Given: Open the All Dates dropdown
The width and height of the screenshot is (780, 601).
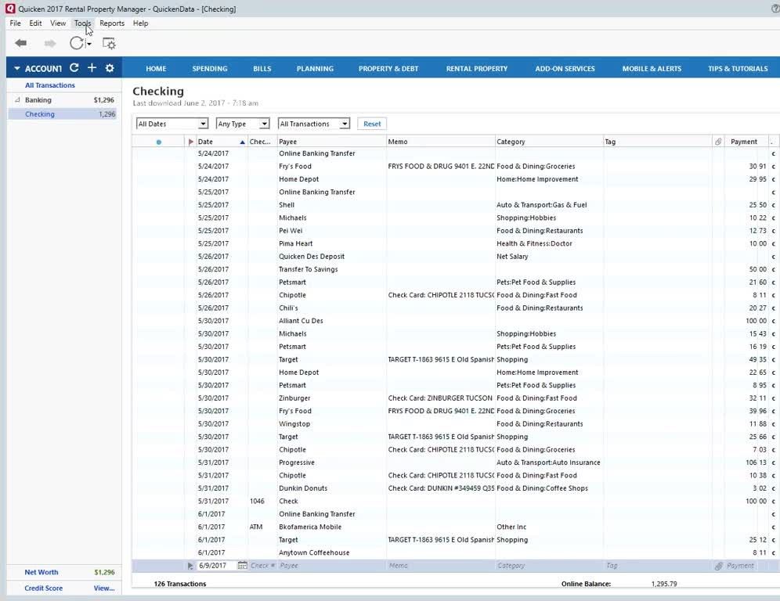Looking at the screenshot, I should [172, 124].
